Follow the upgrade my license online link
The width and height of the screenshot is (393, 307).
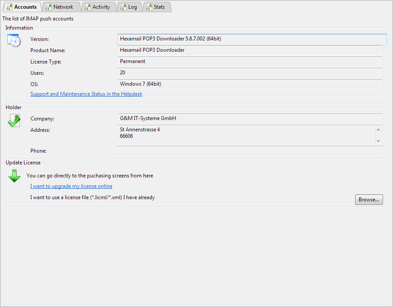click(x=71, y=186)
